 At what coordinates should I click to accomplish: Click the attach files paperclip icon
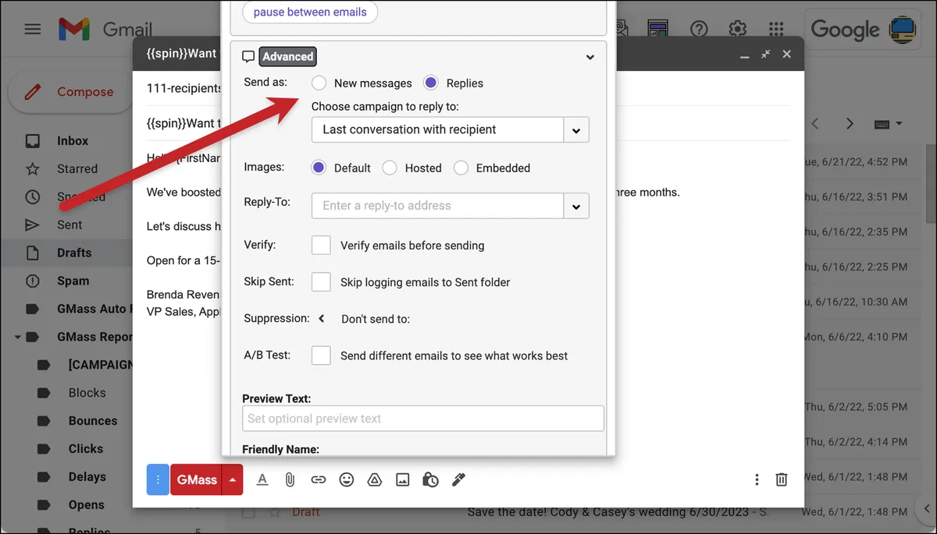pyautogui.click(x=290, y=480)
